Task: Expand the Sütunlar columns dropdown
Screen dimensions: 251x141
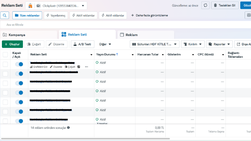Action: pyautogui.click(x=154, y=44)
